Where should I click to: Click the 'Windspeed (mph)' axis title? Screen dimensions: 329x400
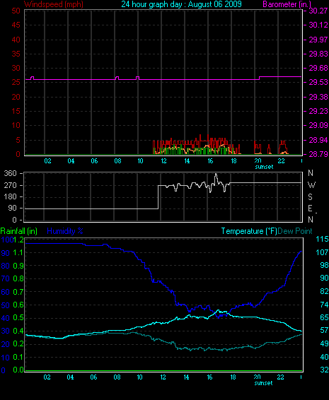click(x=54, y=4)
